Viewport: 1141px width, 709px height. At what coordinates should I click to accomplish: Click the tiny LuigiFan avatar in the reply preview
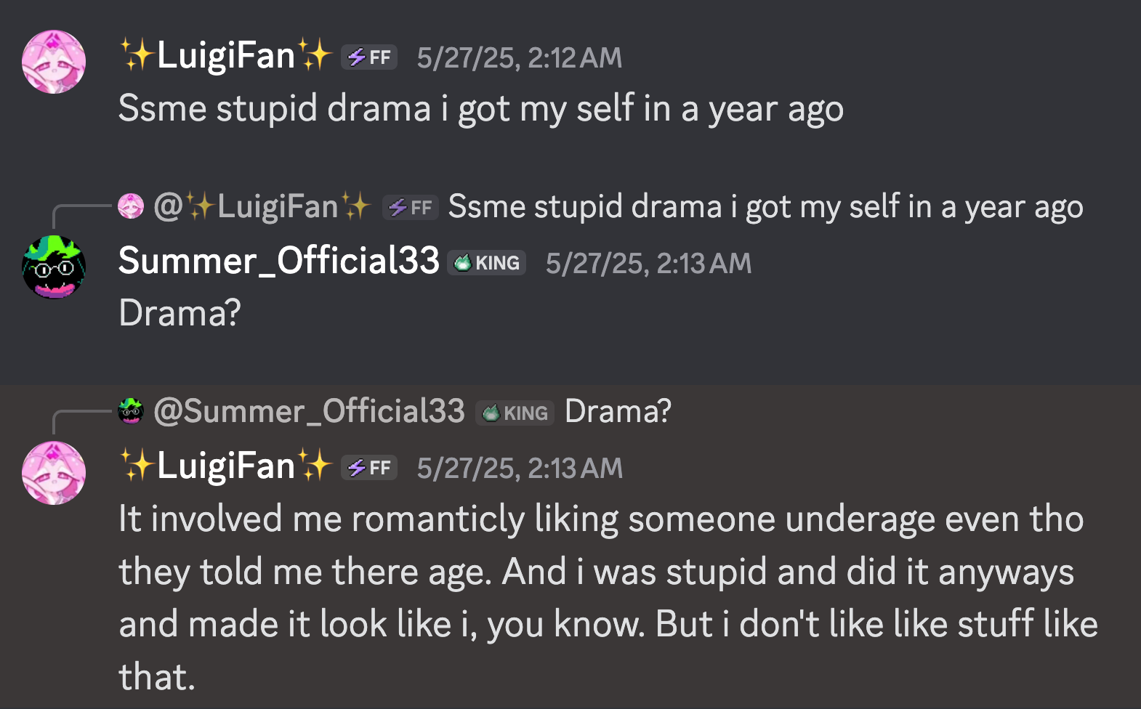tap(131, 206)
